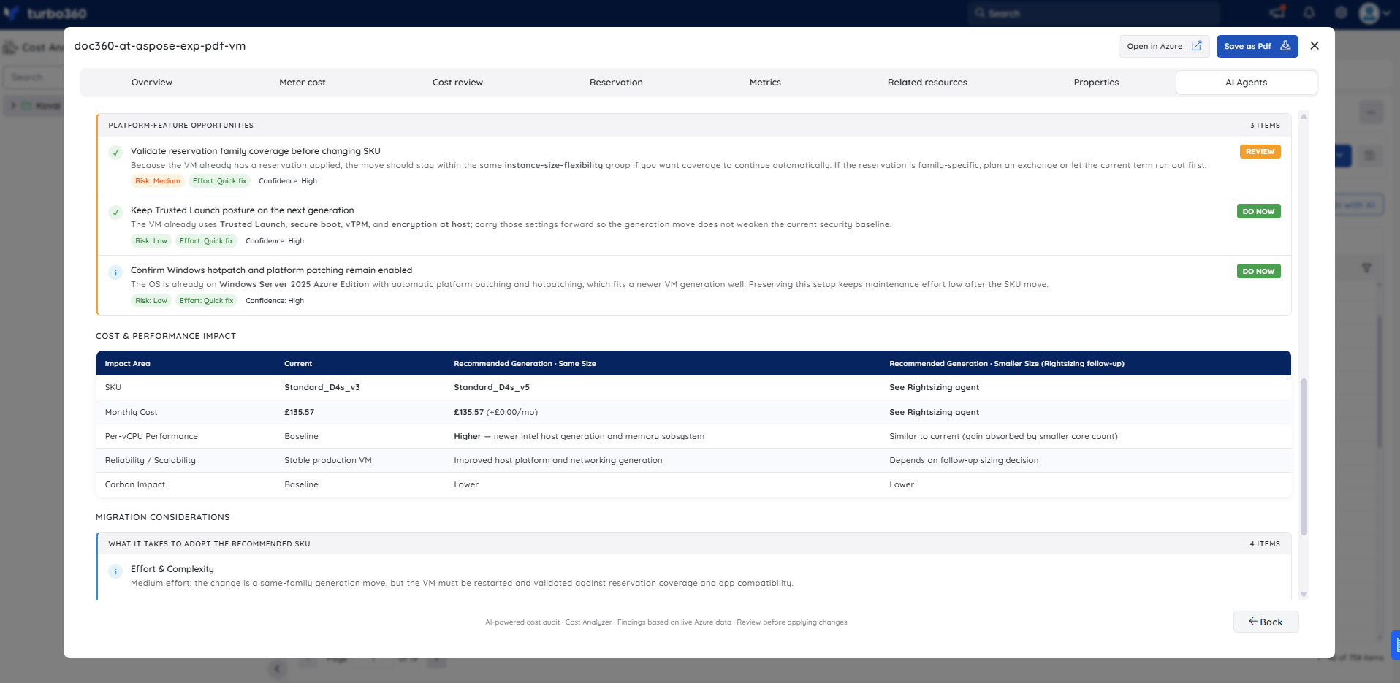Click the Impact Area column header
Image resolution: width=1400 pixels, height=683 pixels.
coord(127,364)
